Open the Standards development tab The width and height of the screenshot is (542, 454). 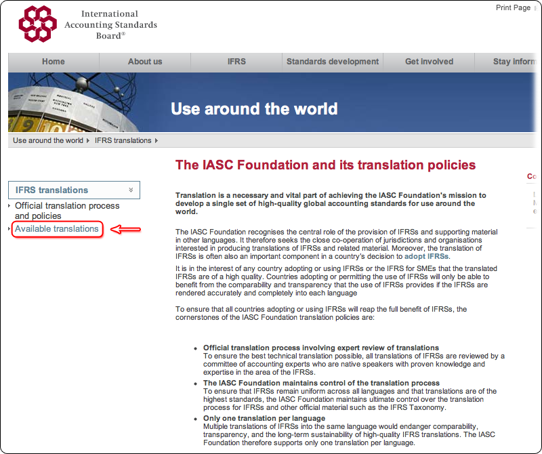coord(333,62)
